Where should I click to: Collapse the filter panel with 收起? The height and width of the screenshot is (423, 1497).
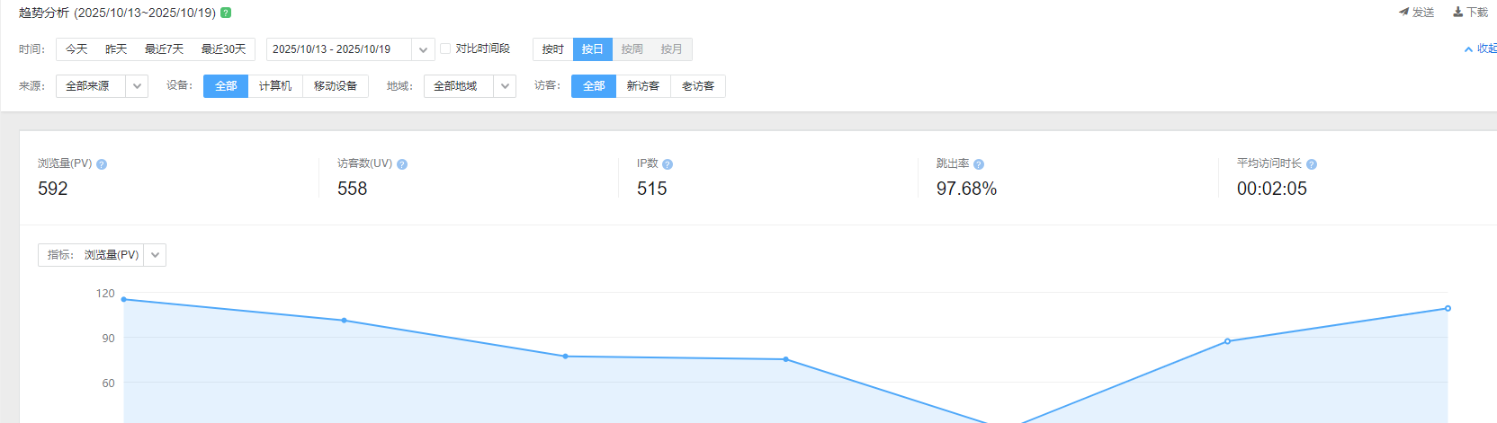point(1480,49)
